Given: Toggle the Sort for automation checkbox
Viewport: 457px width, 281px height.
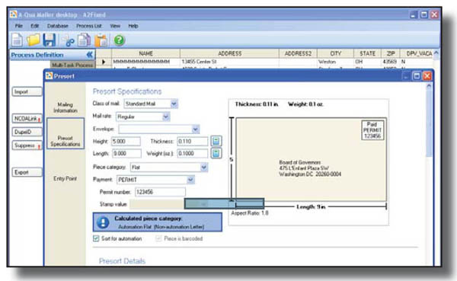Looking at the screenshot, I should point(96,238).
